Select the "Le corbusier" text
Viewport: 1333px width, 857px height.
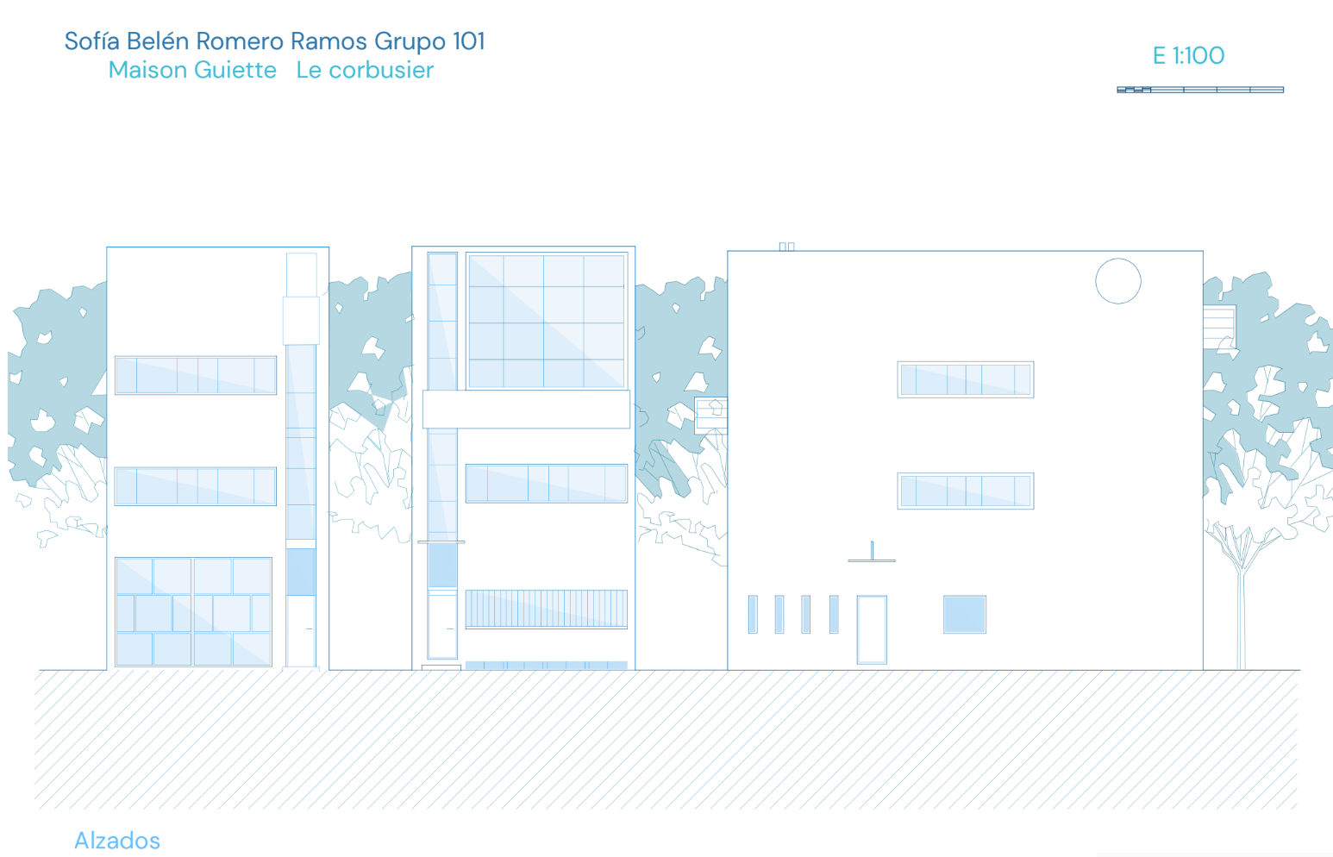click(x=365, y=70)
